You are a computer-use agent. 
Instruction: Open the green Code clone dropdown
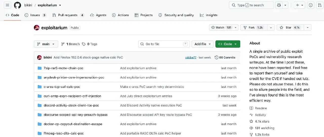coord(228,44)
